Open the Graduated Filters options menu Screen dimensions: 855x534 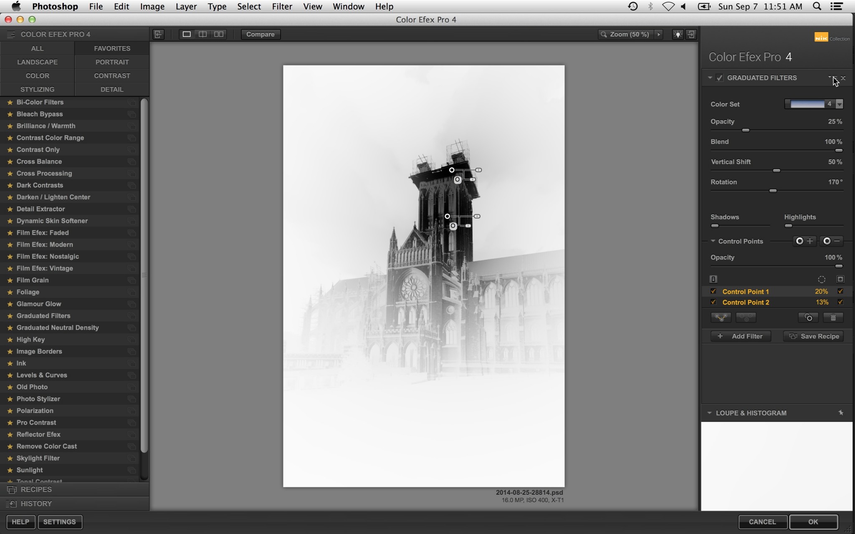832,78
